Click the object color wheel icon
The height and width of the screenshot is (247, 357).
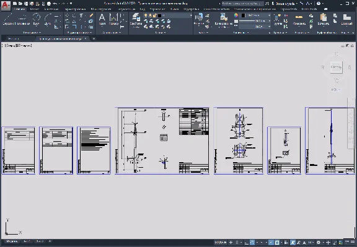click(x=236, y=15)
